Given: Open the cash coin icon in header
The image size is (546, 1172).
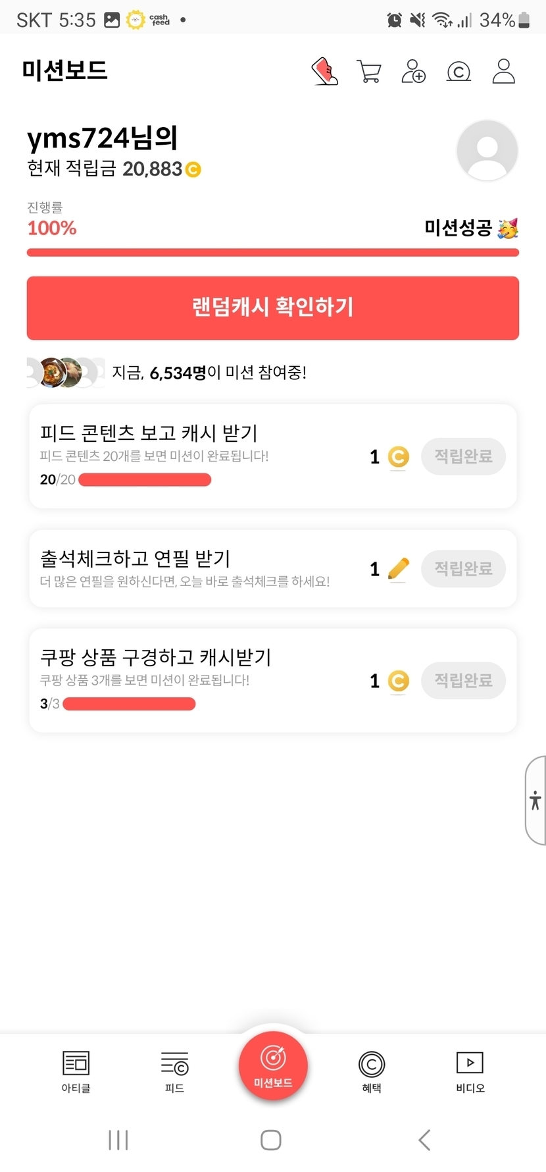Looking at the screenshot, I should [459, 71].
